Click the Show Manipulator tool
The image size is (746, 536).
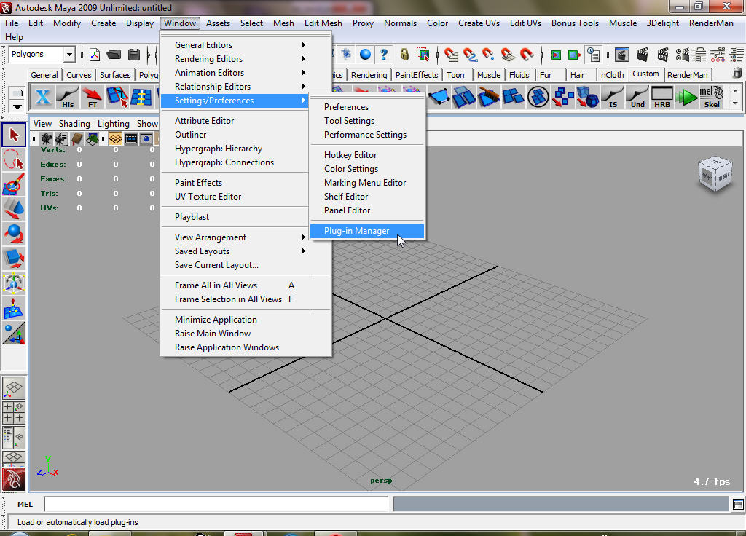click(x=14, y=332)
